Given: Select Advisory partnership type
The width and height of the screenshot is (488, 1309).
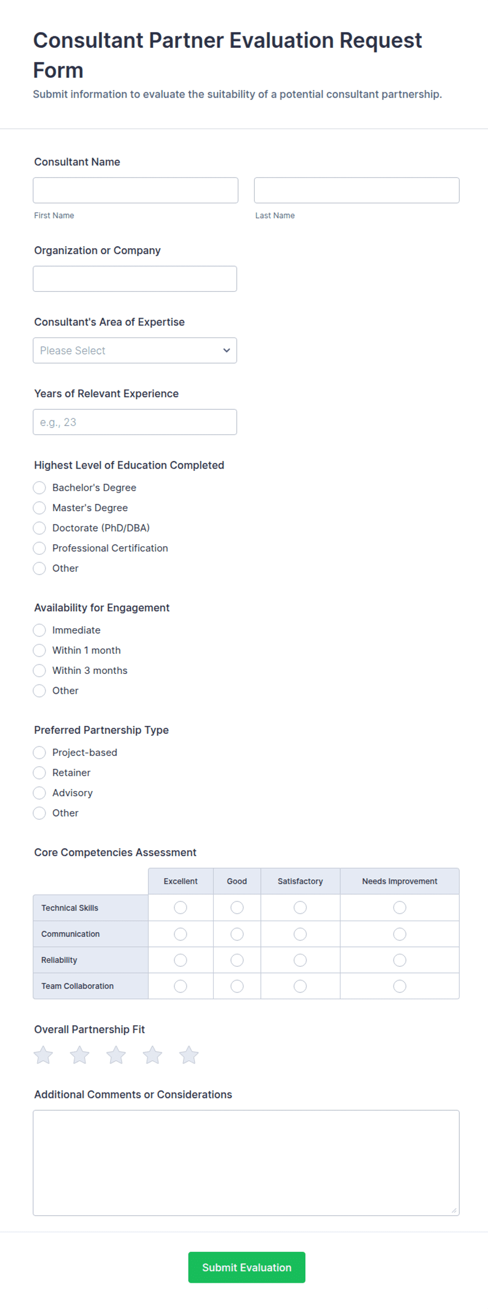Looking at the screenshot, I should pyautogui.click(x=39, y=793).
